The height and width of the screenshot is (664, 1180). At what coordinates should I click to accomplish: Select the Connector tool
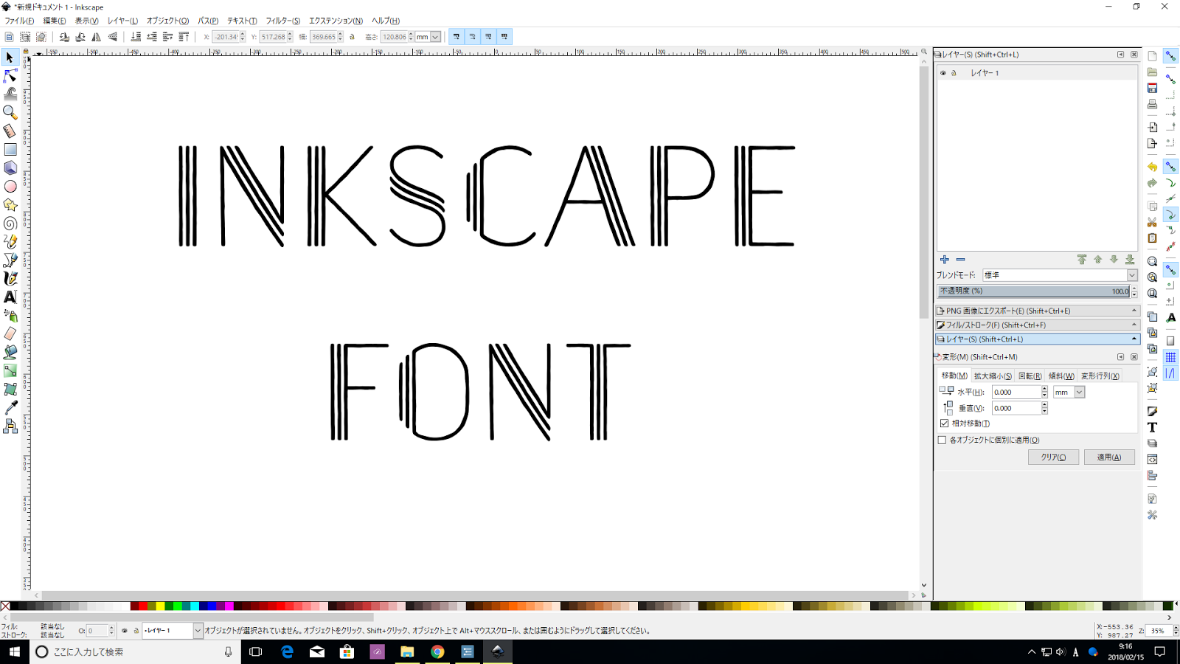pyautogui.click(x=10, y=426)
